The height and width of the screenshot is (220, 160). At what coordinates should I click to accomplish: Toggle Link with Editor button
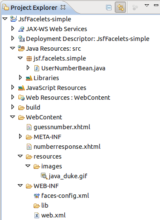120,7
